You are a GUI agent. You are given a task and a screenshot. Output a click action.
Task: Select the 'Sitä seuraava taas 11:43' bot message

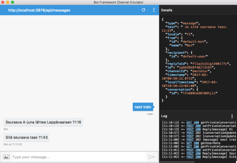tap(27, 137)
